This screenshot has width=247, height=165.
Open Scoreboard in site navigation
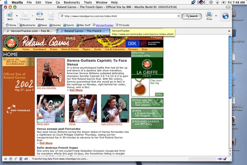click(39, 49)
